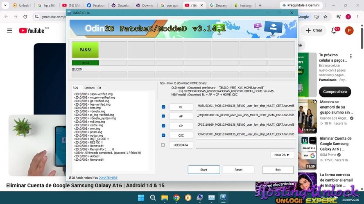Click the AP file browse button
364x204 pixels.
(181, 116)
